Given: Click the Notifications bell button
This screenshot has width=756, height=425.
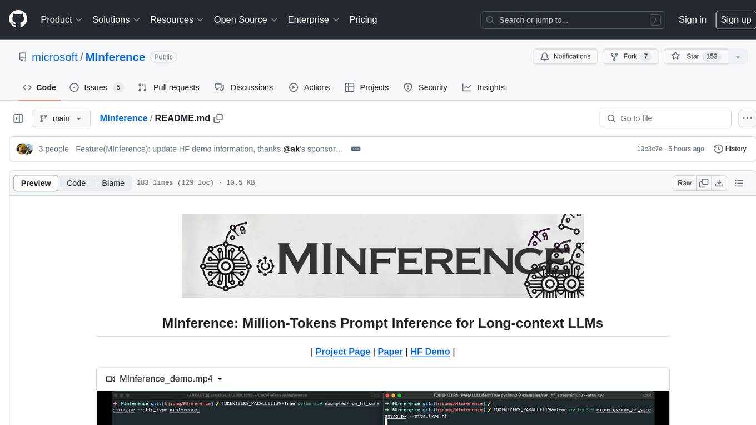Looking at the screenshot, I should [565, 57].
